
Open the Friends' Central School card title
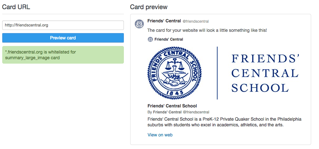pyautogui.click(x=172, y=106)
